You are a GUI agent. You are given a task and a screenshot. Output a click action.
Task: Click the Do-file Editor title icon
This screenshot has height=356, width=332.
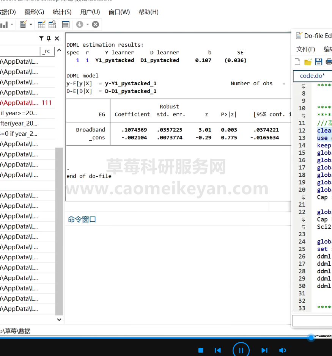coord(299,36)
